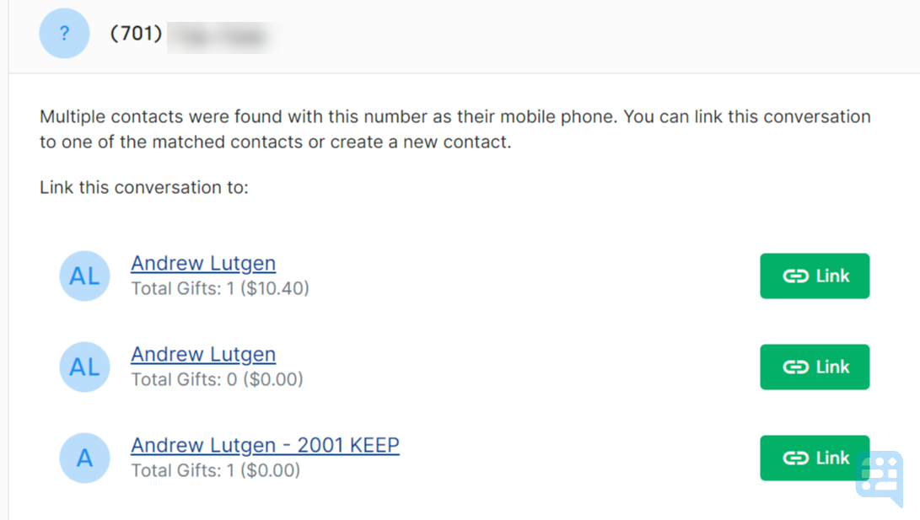Click the (701) phone number header
The image size is (920, 520).
135,33
